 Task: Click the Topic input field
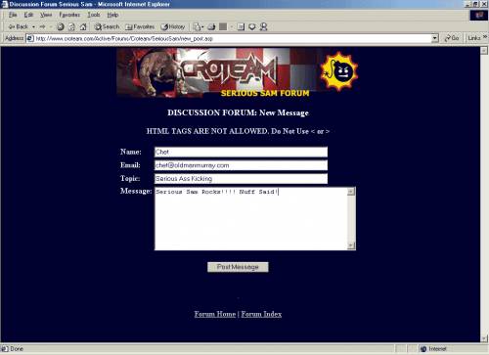pos(241,179)
